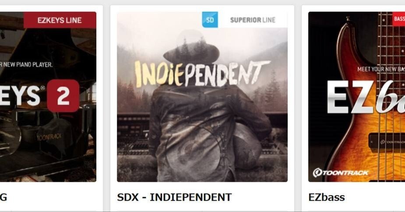Screen dimensions: 405x212
Task: Open the EZbass product title
Action: click(x=327, y=197)
